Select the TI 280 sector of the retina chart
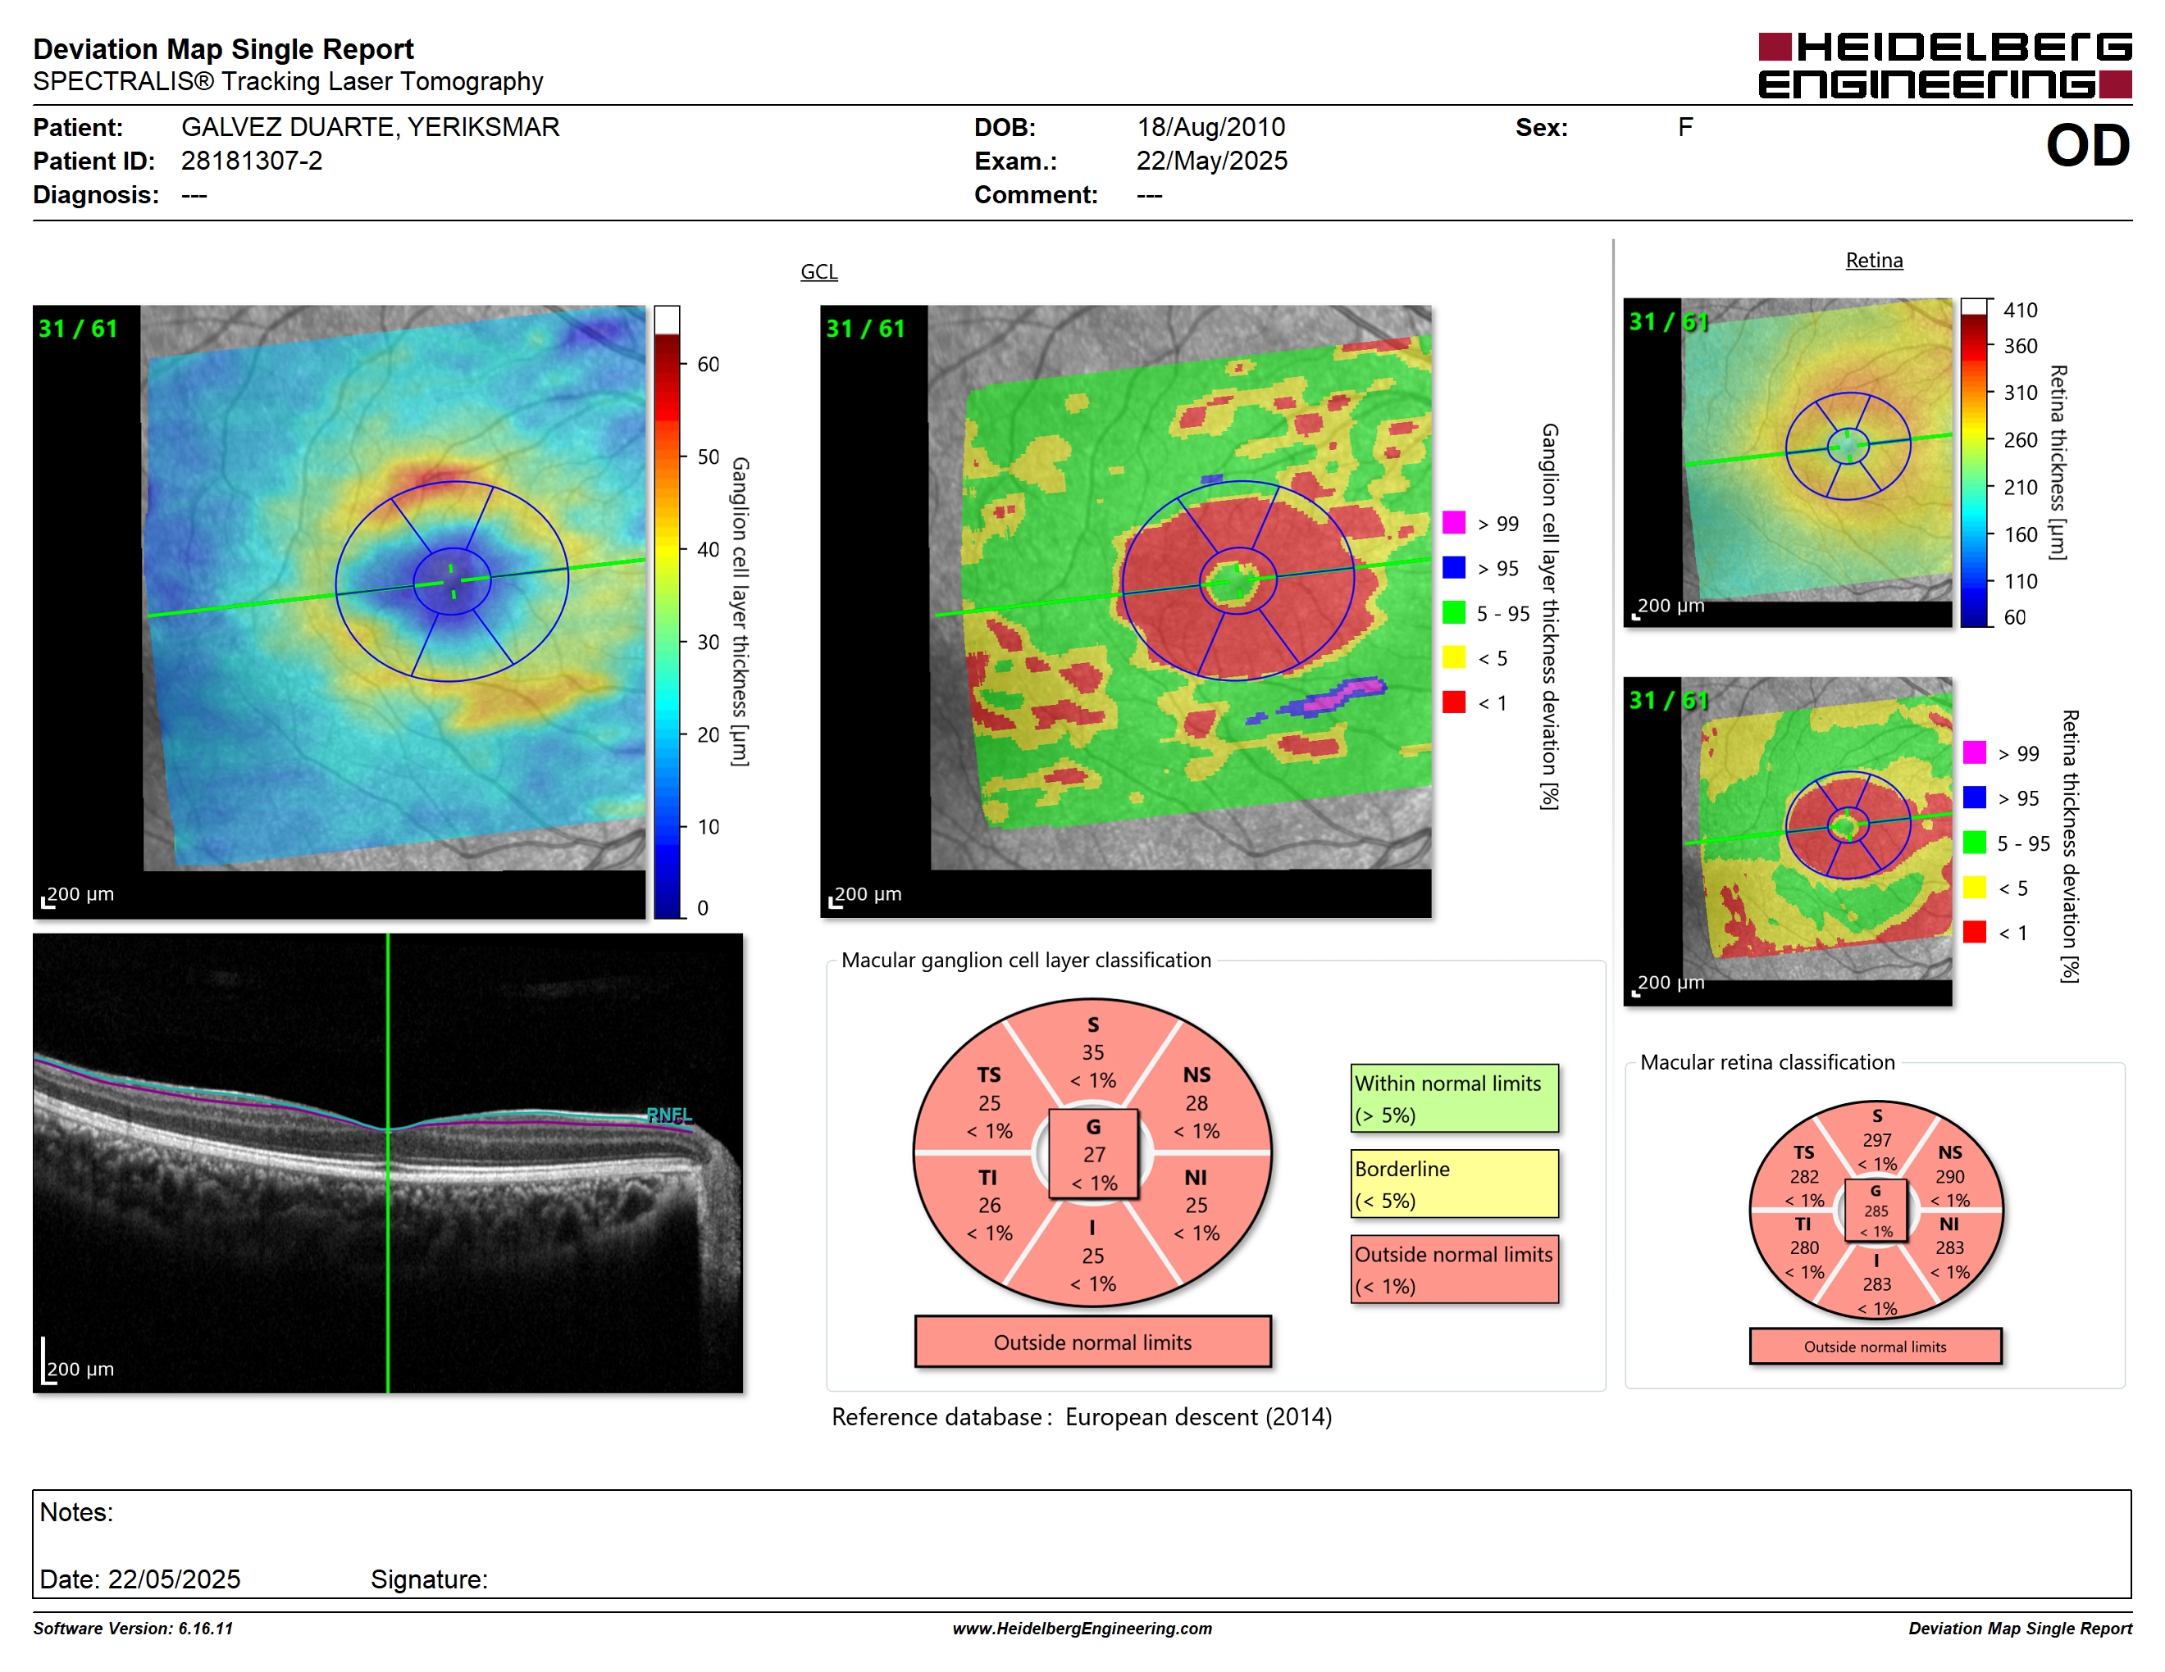The image size is (2165, 1672). click(1804, 1248)
